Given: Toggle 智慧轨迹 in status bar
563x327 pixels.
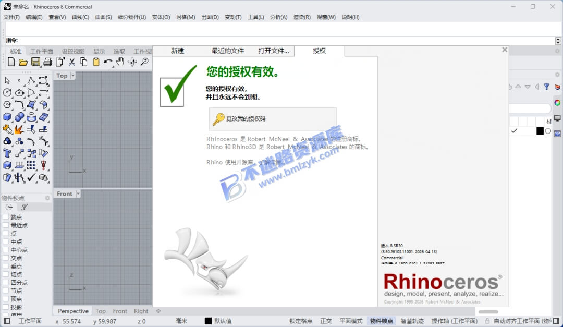Looking at the screenshot, I should [412, 321].
